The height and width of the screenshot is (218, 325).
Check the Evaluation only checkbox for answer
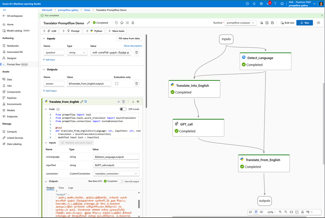coord(117,84)
